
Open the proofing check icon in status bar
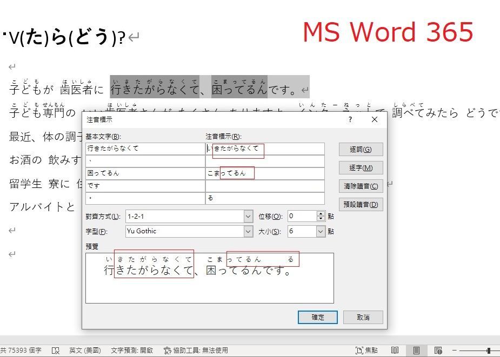56,351
